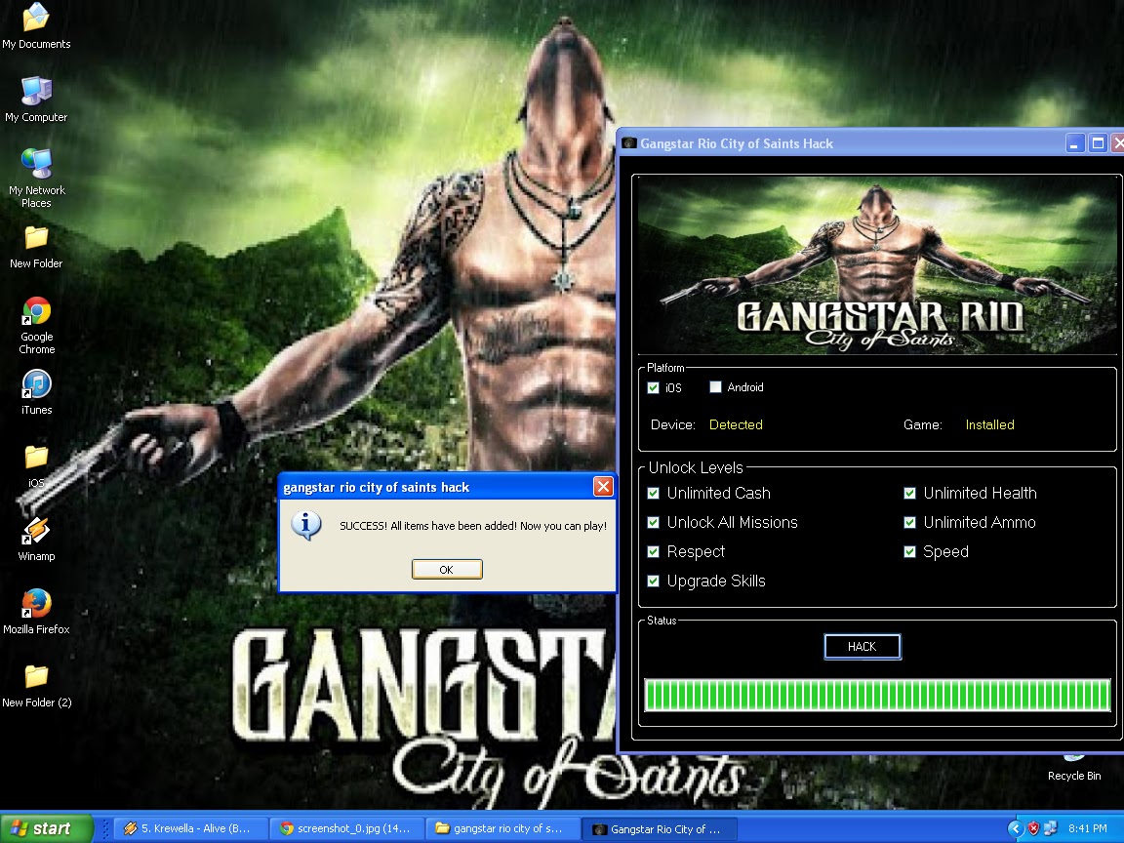Click the green hack progress bar
This screenshot has height=843, width=1124.
[877, 696]
